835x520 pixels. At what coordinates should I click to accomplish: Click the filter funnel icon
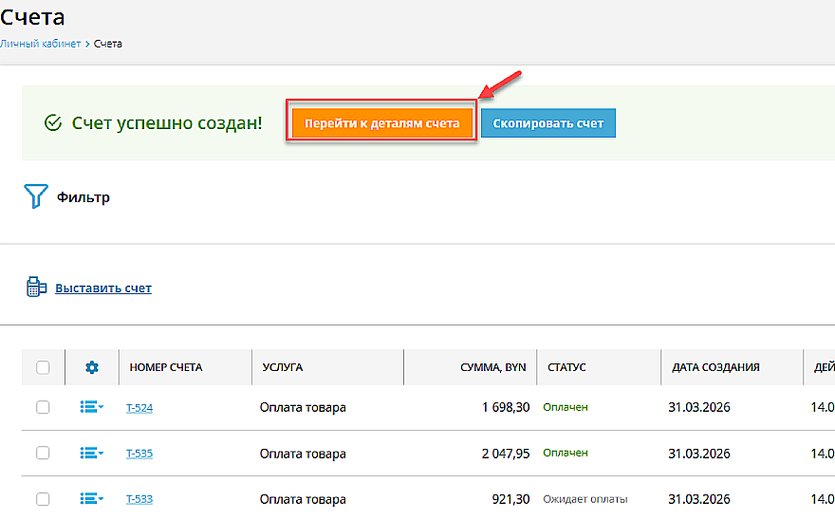pyautogui.click(x=35, y=196)
